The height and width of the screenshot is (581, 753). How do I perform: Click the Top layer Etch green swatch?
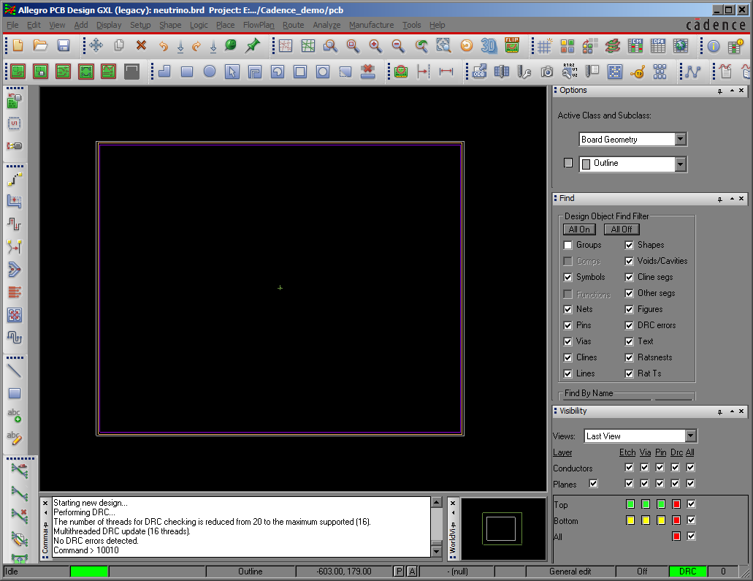(x=630, y=504)
